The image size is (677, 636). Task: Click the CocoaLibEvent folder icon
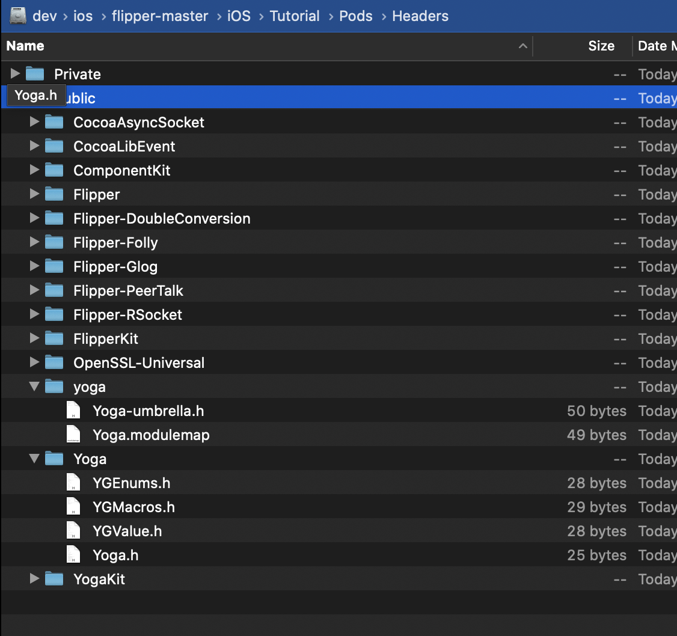tap(54, 146)
